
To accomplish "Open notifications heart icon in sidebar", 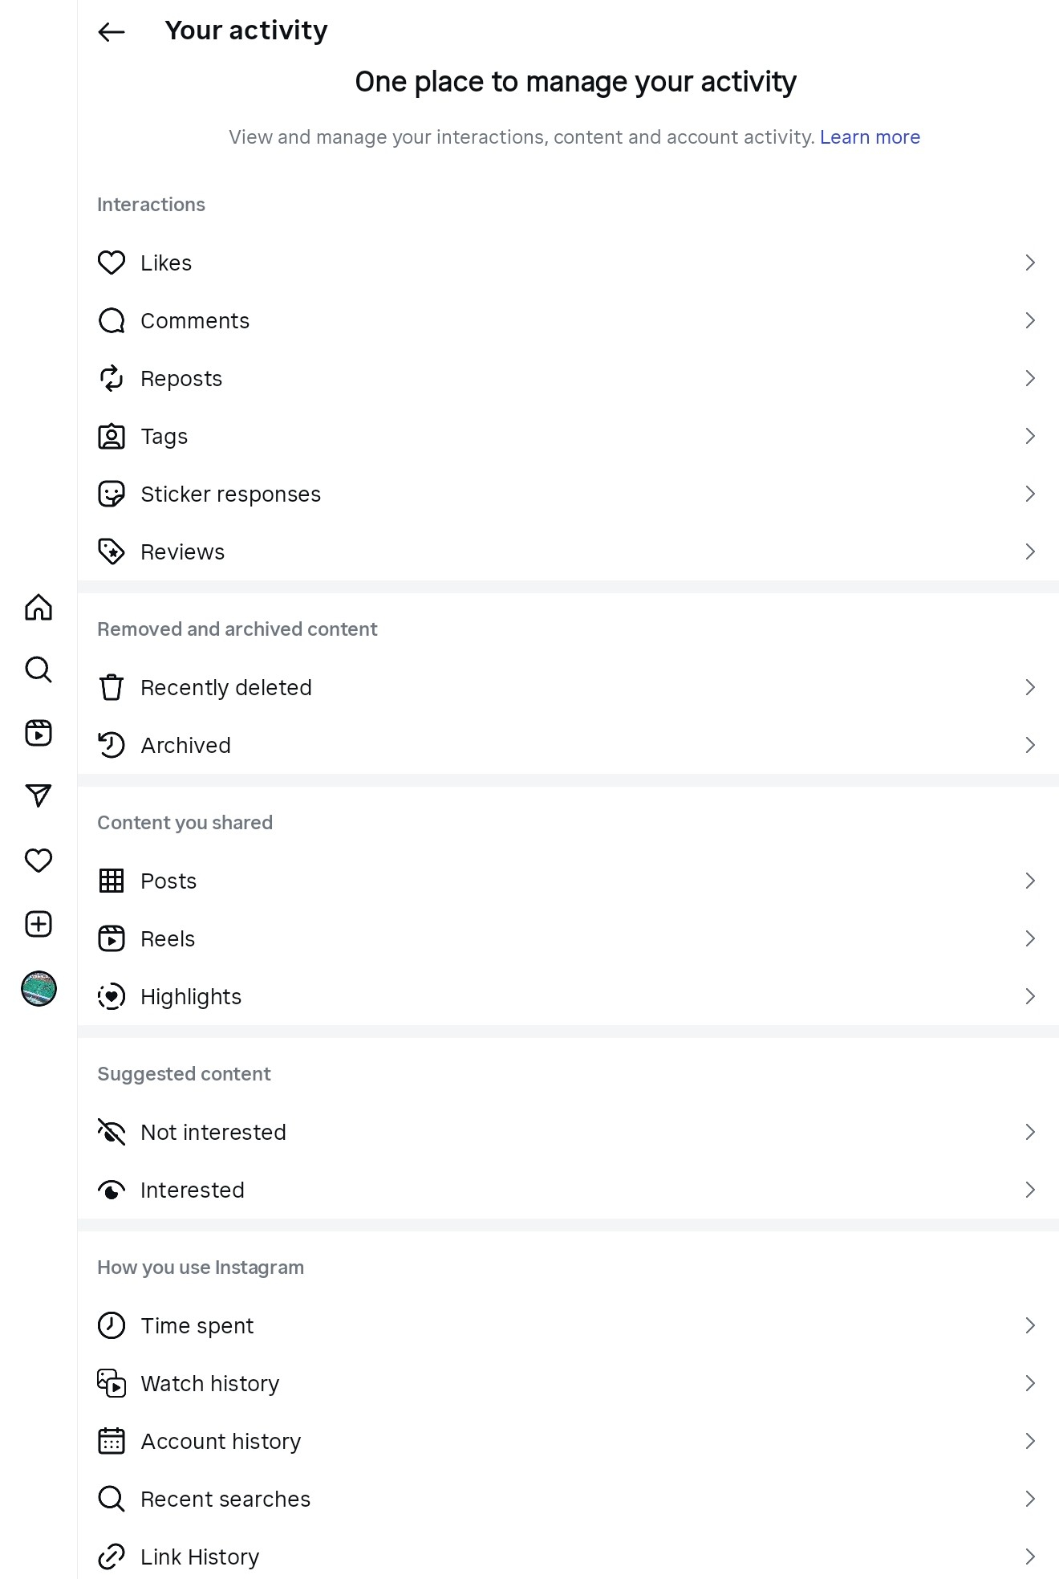I will [x=39, y=861].
